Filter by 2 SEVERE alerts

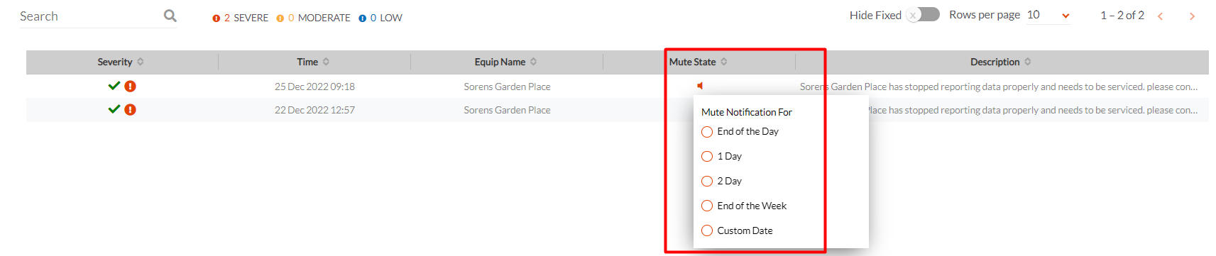point(240,18)
